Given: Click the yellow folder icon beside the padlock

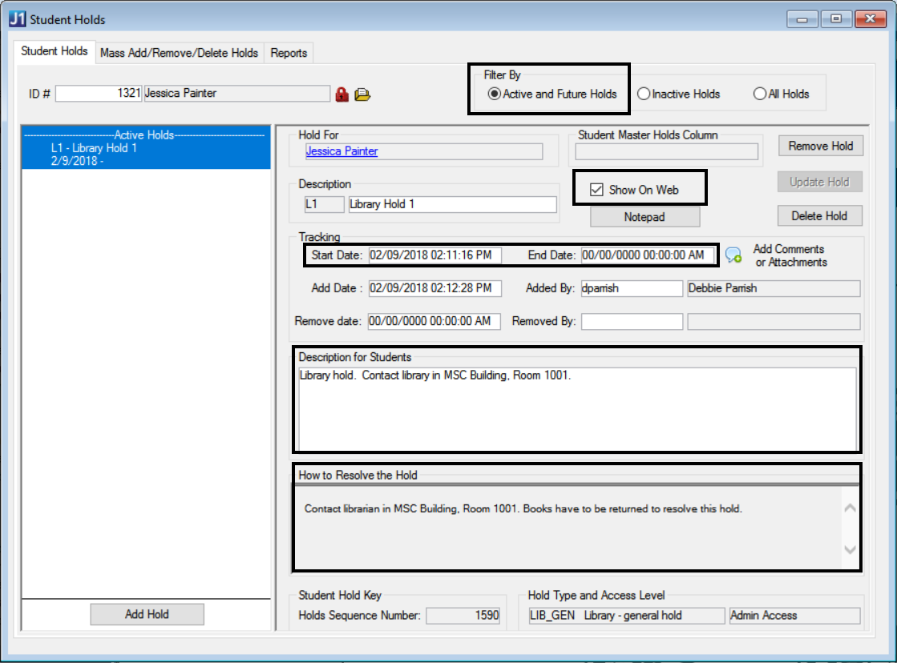Looking at the screenshot, I should [363, 94].
